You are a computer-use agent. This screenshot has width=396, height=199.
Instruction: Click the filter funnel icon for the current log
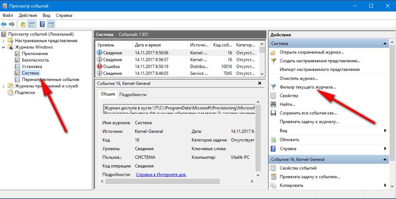click(273, 87)
